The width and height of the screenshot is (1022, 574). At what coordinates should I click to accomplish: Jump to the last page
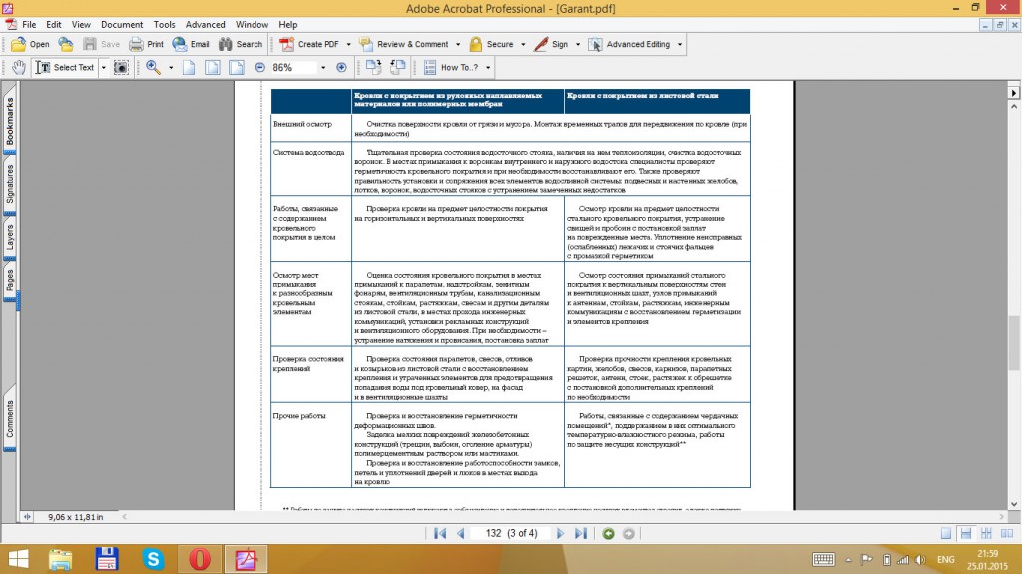pos(581,533)
